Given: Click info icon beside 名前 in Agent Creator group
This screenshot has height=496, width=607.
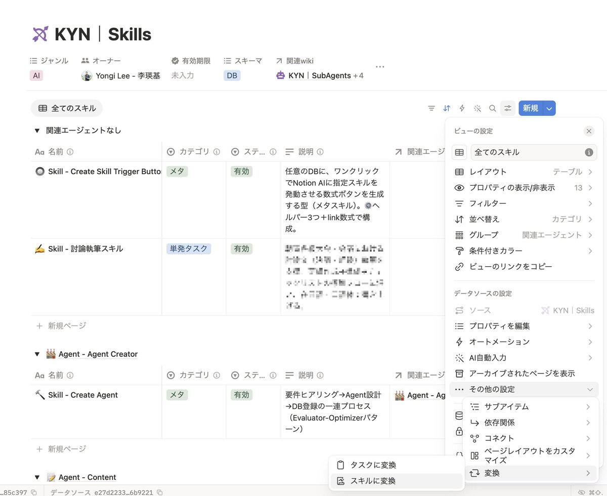Looking at the screenshot, I should (70, 375).
